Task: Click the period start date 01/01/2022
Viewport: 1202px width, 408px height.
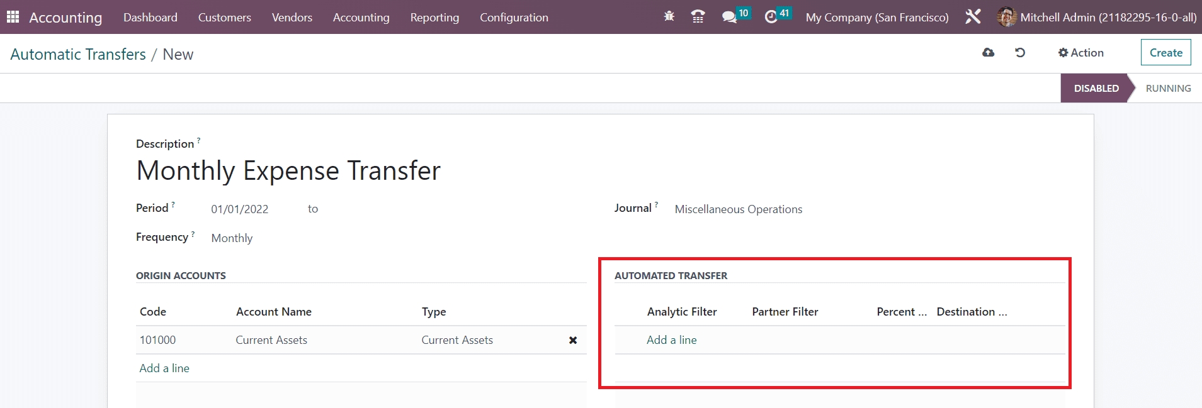Action: click(239, 209)
